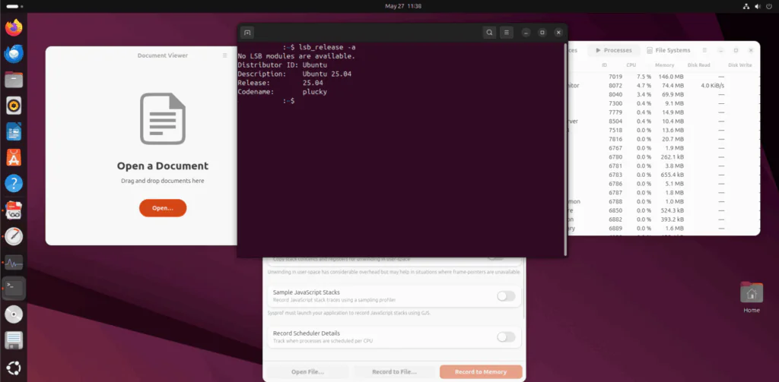This screenshot has width=779, height=382.
Task: Open Rhythmbox from the dock
Action: pyautogui.click(x=14, y=106)
